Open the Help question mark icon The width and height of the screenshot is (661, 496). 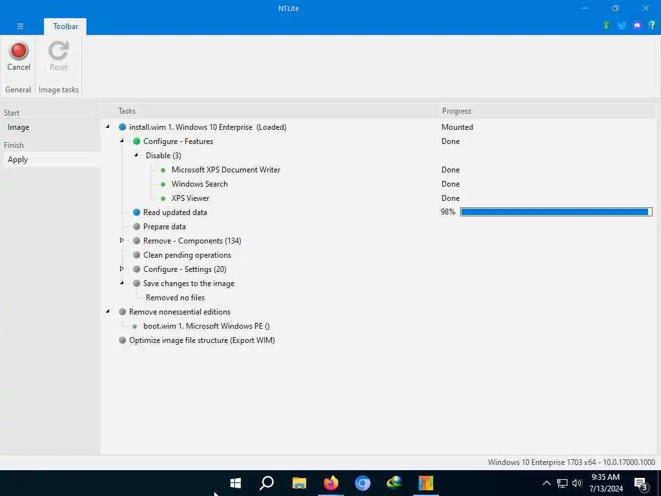click(x=652, y=25)
